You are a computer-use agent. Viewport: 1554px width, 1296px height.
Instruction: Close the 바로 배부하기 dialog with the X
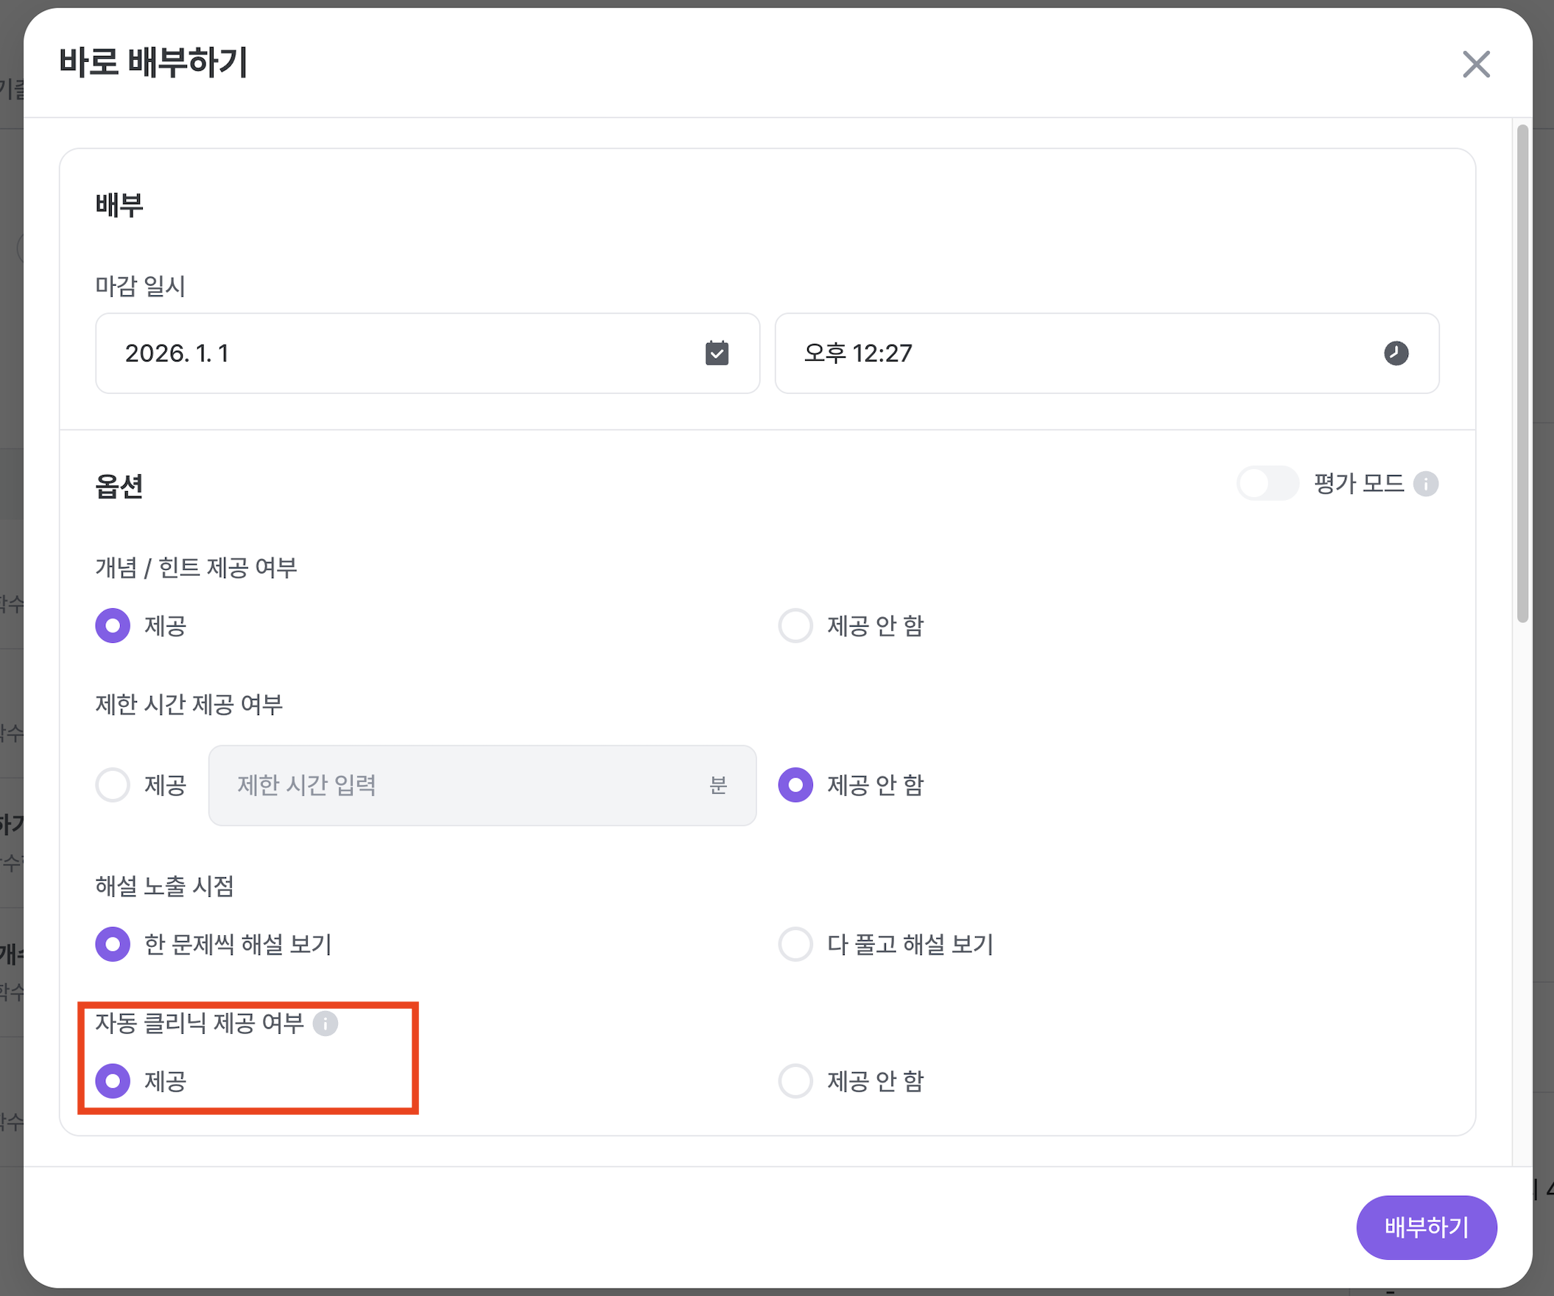[x=1475, y=64]
